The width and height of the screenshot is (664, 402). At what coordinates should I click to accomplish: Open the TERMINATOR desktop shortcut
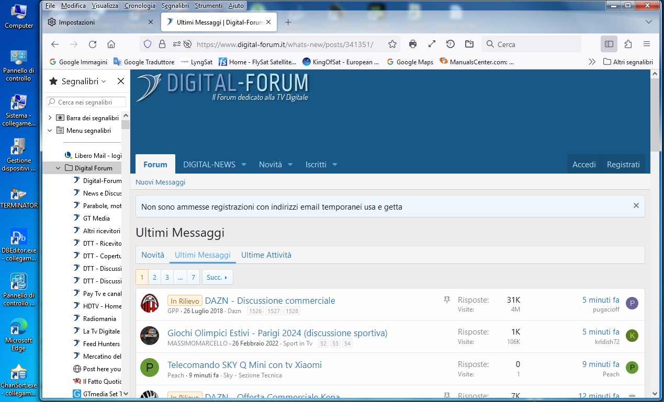click(x=19, y=197)
